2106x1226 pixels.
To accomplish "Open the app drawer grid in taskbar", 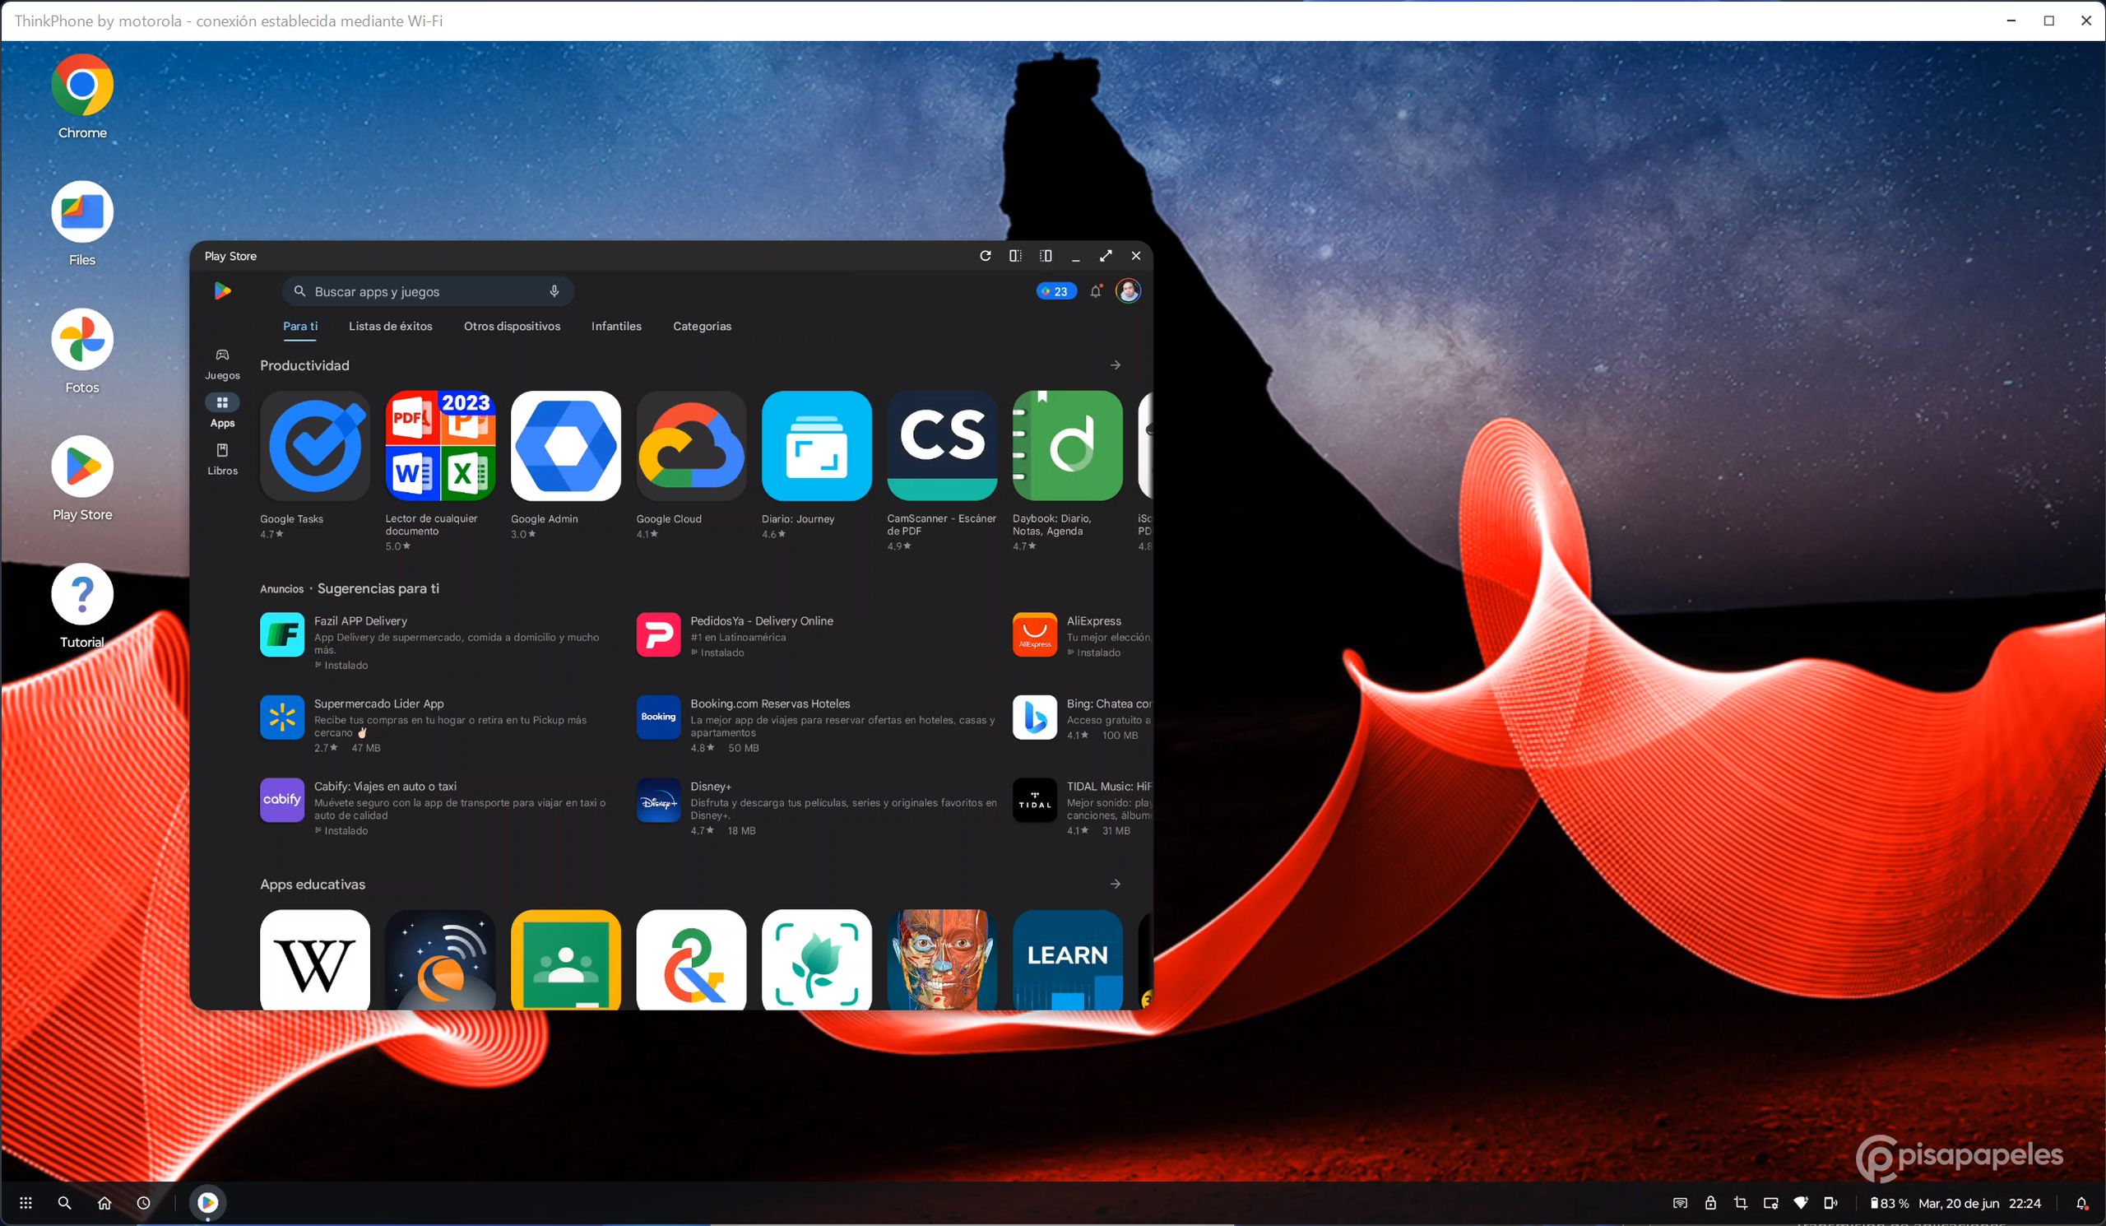I will pos(26,1203).
